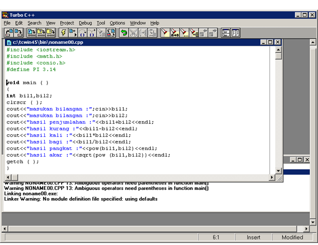Click the Modified status indicator
This screenshot has height=245, width=318.
click(292, 237)
